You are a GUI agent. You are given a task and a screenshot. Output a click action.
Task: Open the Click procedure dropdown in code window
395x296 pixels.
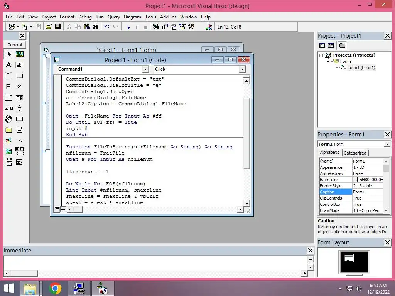pyautogui.click(x=242, y=69)
